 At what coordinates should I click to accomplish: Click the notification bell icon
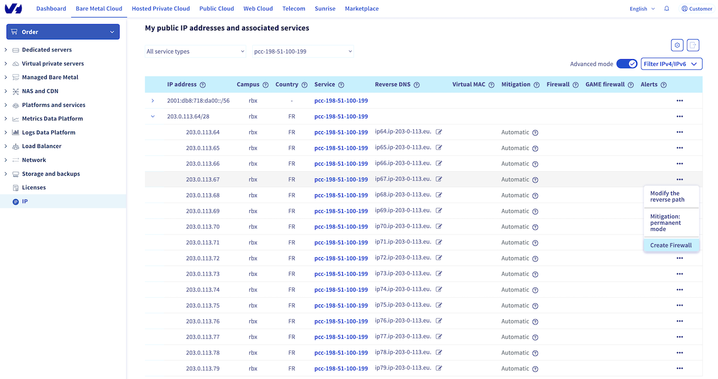(667, 9)
